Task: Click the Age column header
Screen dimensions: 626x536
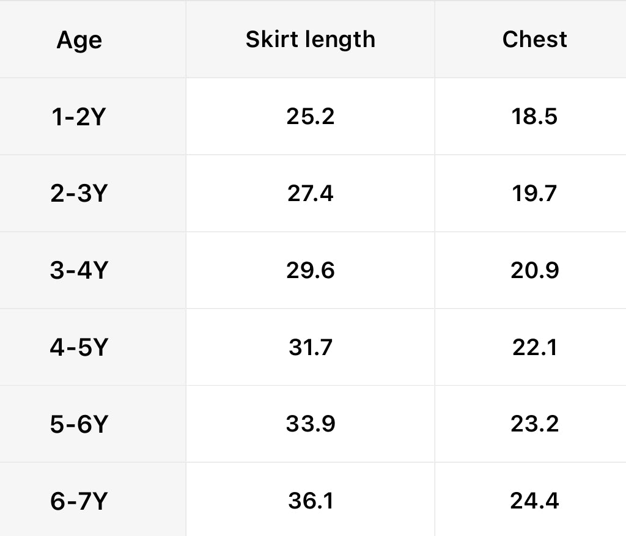Action: tap(79, 40)
